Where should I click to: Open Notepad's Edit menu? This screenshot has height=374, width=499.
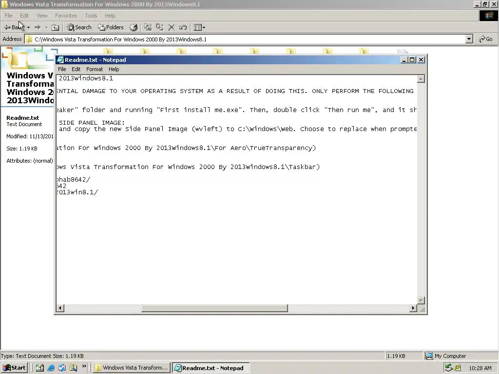pos(76,69)
